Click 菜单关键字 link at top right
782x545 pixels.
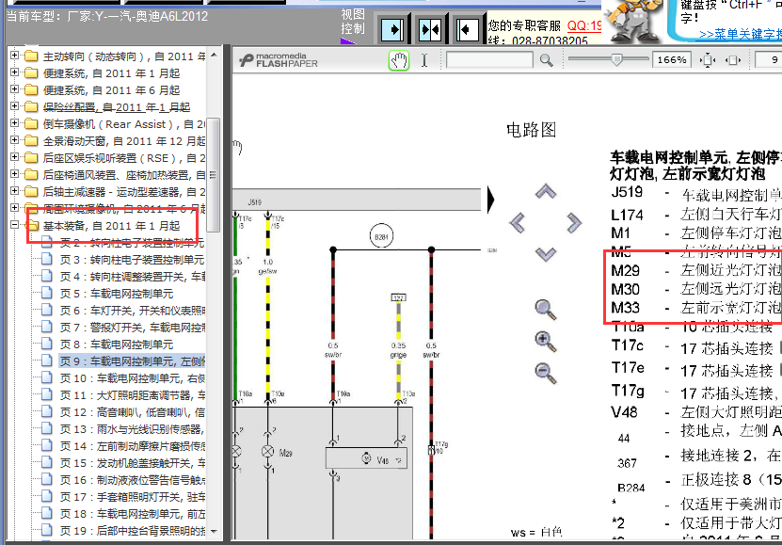(x=740, y=34)
